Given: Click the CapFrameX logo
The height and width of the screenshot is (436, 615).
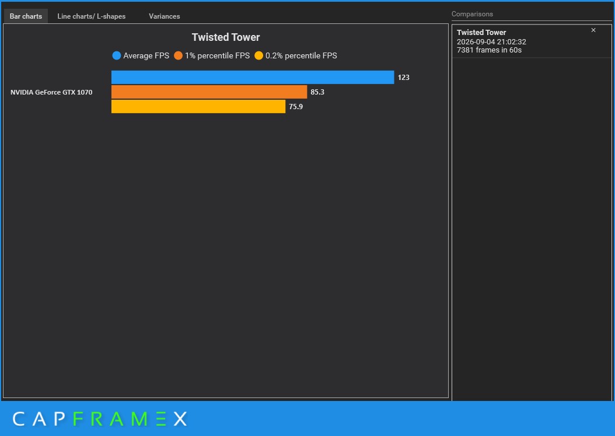Looking at the screenshot, I should click(x=100, y=418).
